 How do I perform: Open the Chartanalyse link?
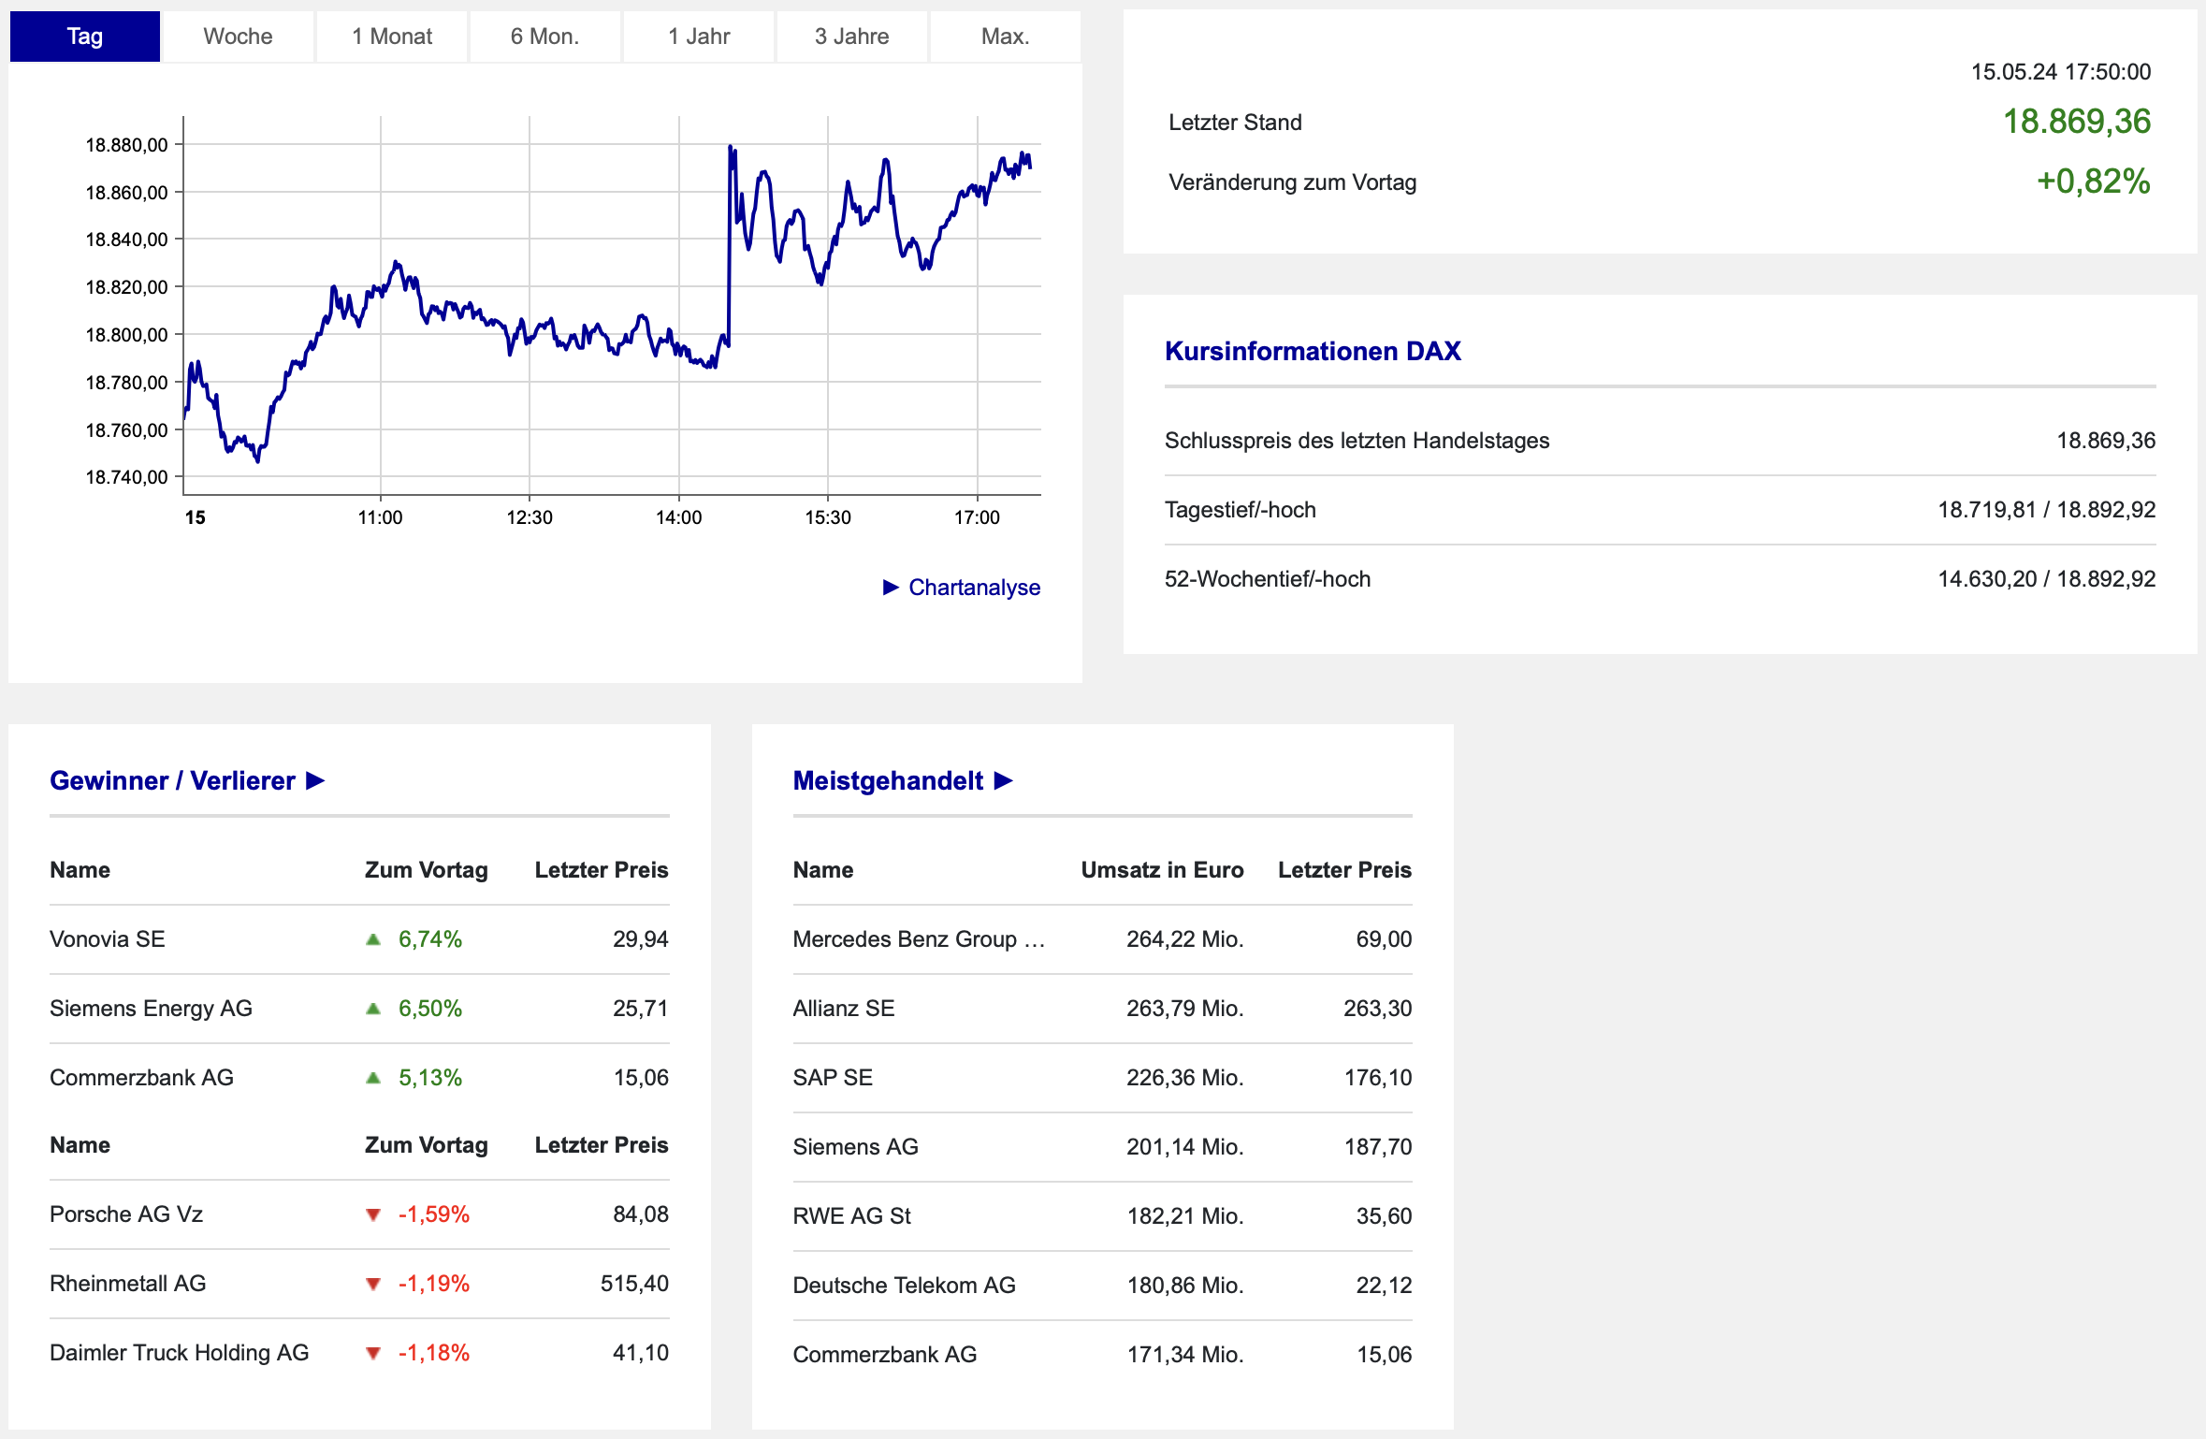pos(974,587)
